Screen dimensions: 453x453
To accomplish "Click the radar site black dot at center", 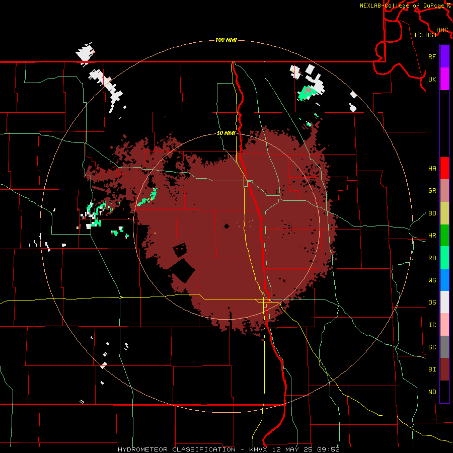I will pos(226,226).
